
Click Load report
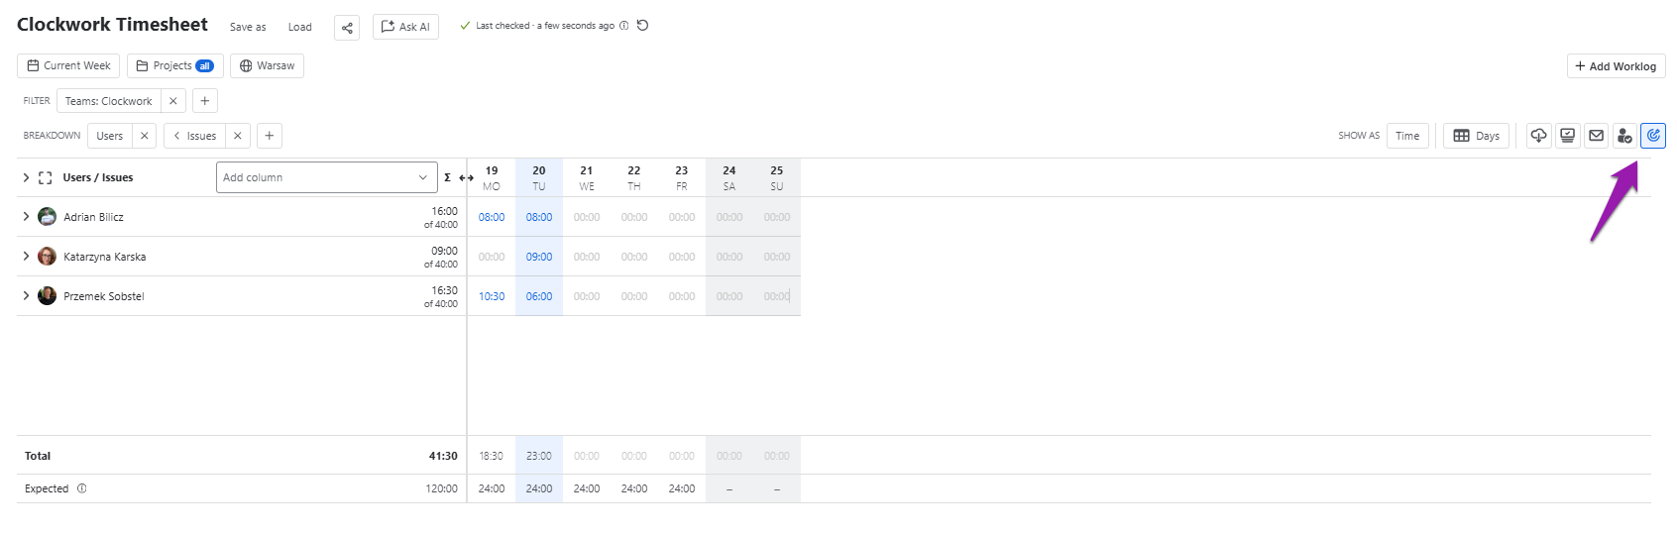pyautogui.click(x=300, y=27)
